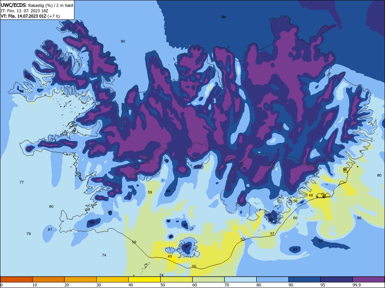The width and height of the screenshot is (385, 288).
Task: Select the '99' value in the dark patch
Action: (271, 219)
